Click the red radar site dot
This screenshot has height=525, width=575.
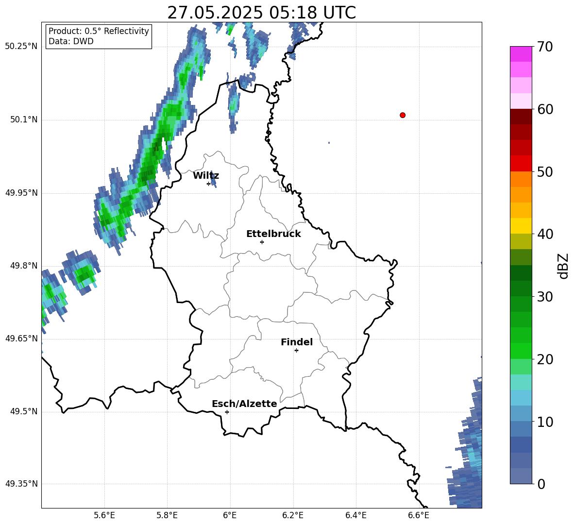pos(403,115)
